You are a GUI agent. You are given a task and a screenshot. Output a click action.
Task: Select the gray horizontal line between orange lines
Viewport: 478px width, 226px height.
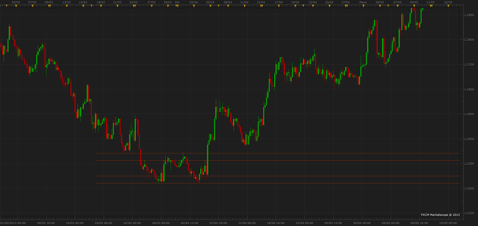pyautogui.click(x=277, y=161)
